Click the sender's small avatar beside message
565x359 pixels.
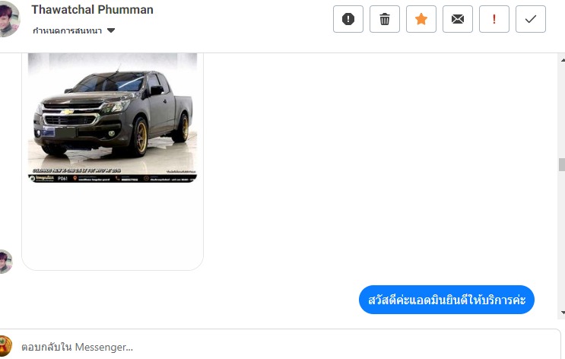click(x=5, y=262)
